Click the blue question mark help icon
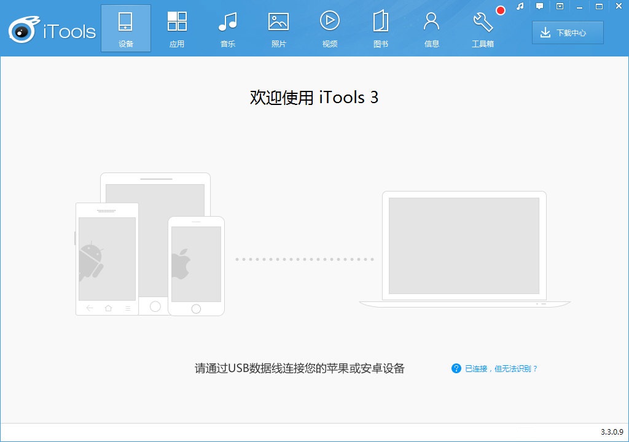The image size is (629, 442). [456, 368]
